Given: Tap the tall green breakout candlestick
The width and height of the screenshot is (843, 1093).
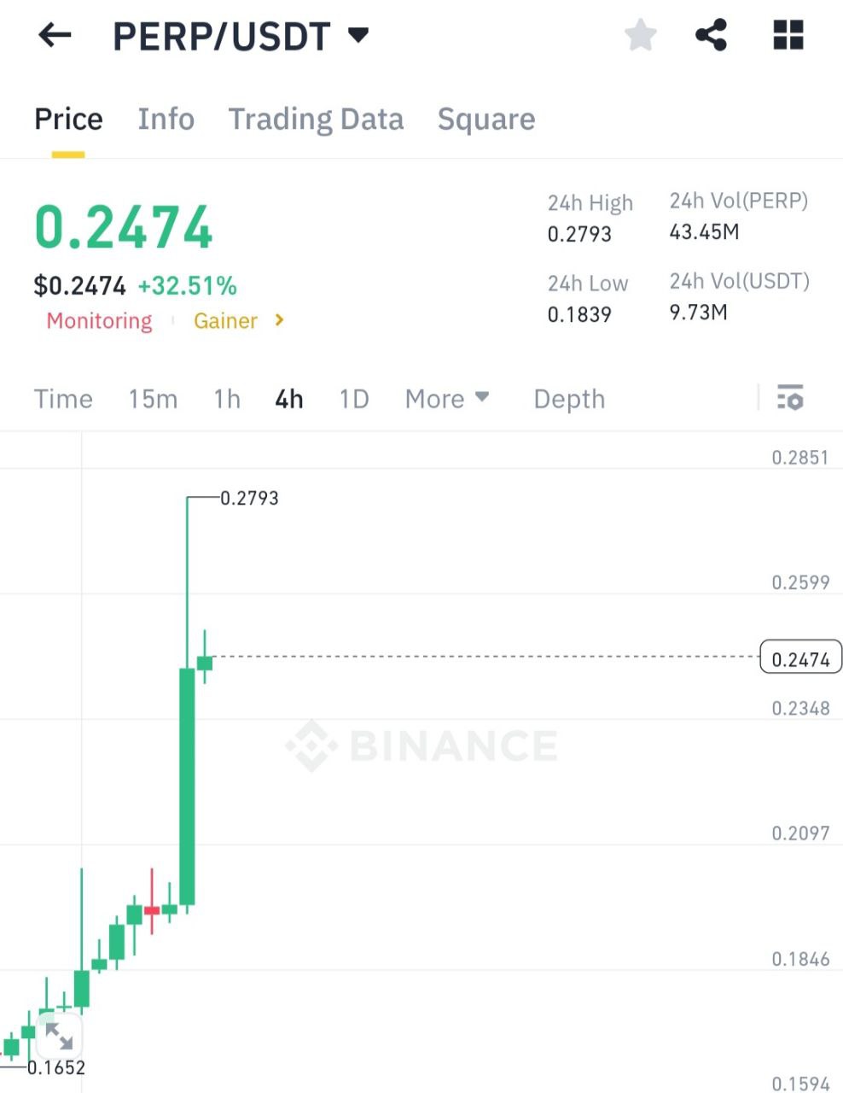Looking at the screenshot, I should pyautogui.click(x=187, y=786).
